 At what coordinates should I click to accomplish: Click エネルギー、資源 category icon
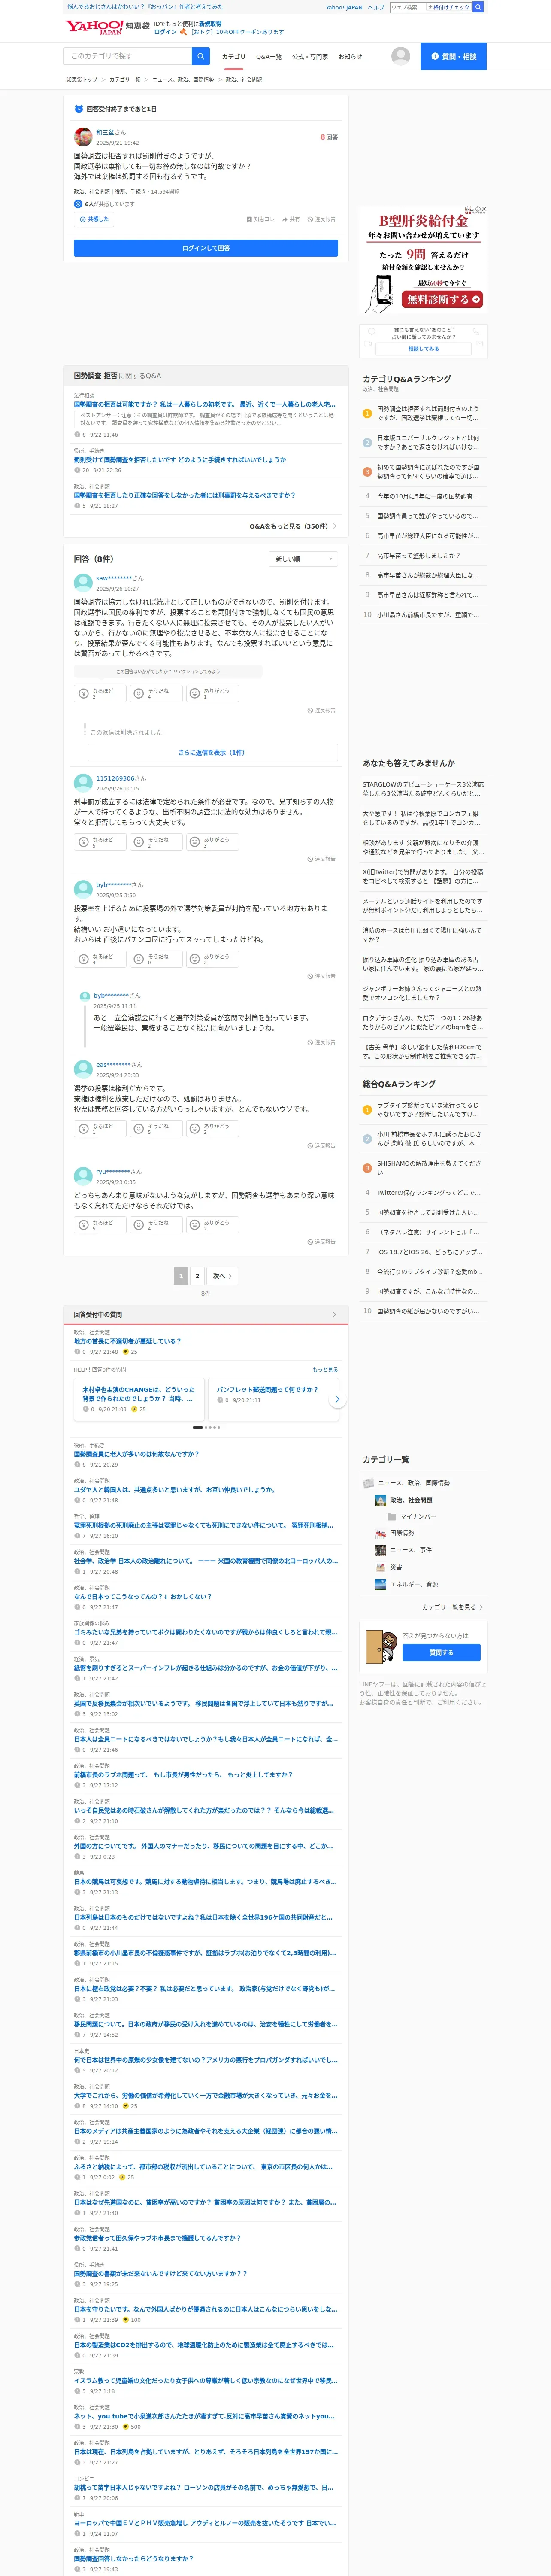(x=380, y=1584)
